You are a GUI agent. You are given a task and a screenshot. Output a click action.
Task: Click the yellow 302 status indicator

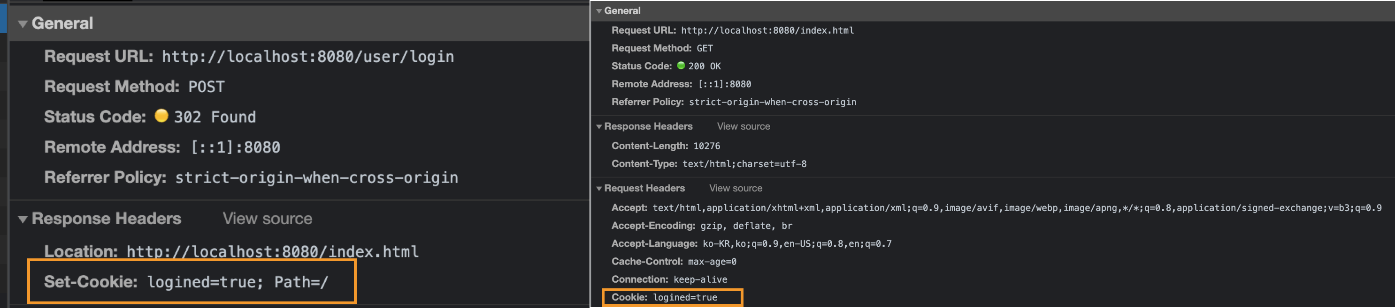tap(161, 116)
